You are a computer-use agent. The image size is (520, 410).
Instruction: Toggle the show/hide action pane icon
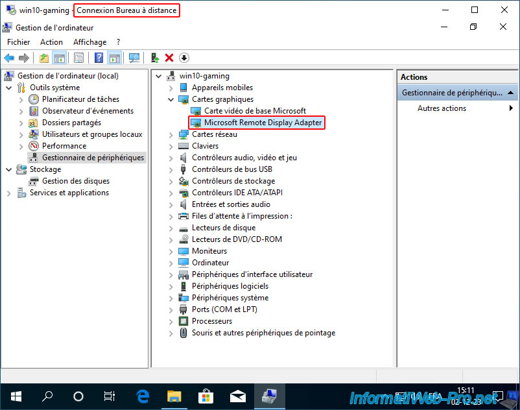115,58
